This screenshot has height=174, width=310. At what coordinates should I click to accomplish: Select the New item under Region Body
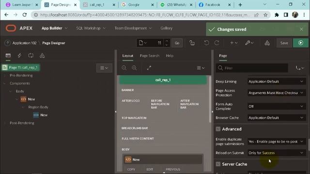[x=41, y=115]
